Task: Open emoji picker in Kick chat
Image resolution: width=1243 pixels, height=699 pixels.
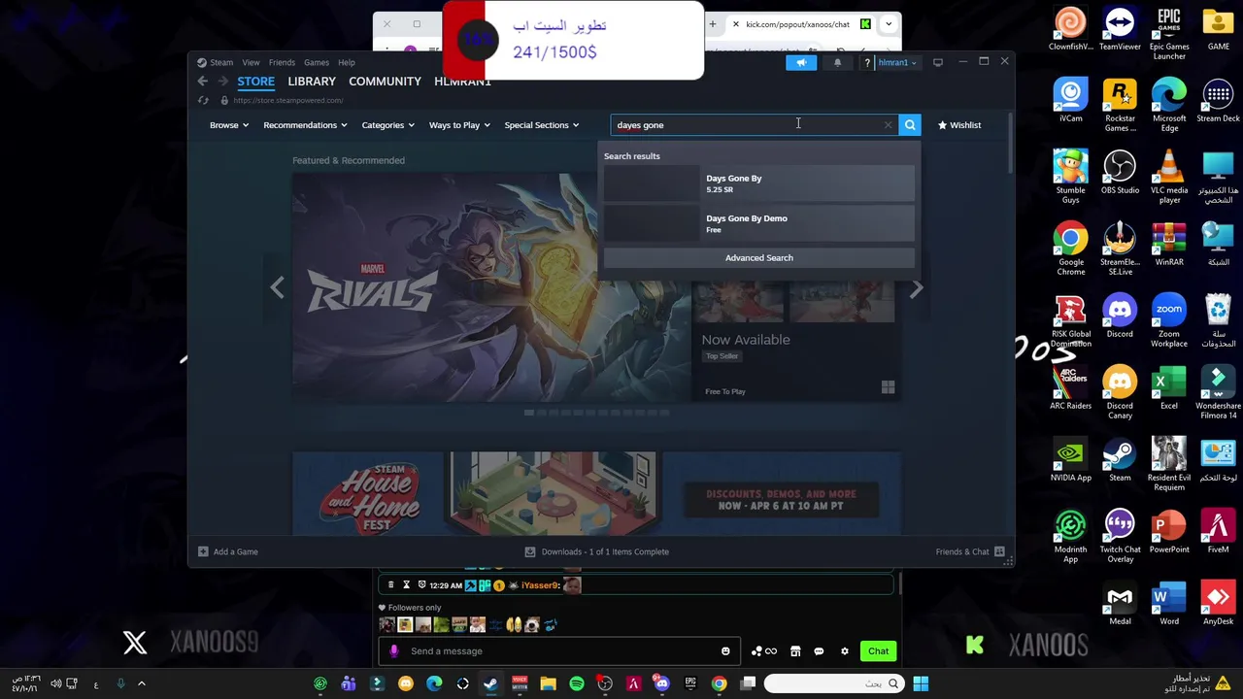Action: pos(725,651)
